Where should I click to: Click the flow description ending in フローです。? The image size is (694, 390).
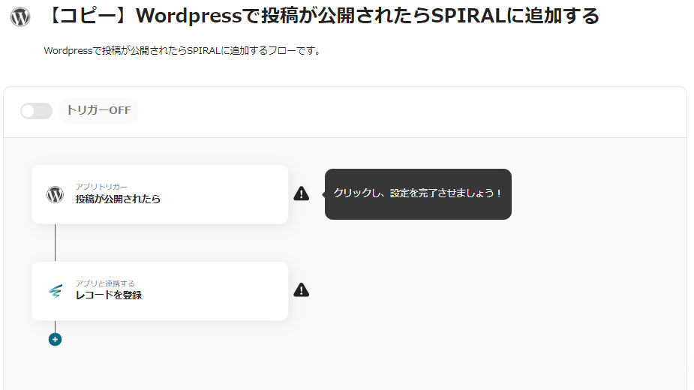click(x=182, y=51)
